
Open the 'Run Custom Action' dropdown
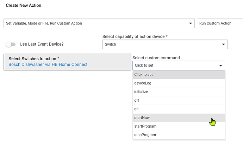pyautogui.click(x=219, y=23)
